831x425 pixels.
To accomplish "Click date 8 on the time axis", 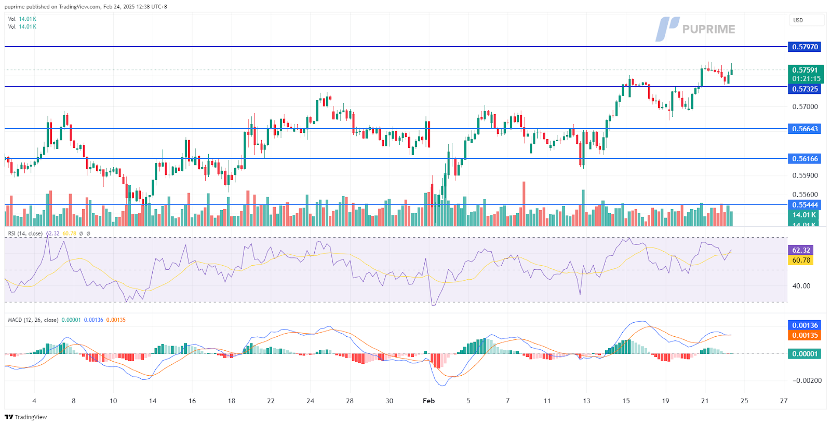I will [74, 401].
